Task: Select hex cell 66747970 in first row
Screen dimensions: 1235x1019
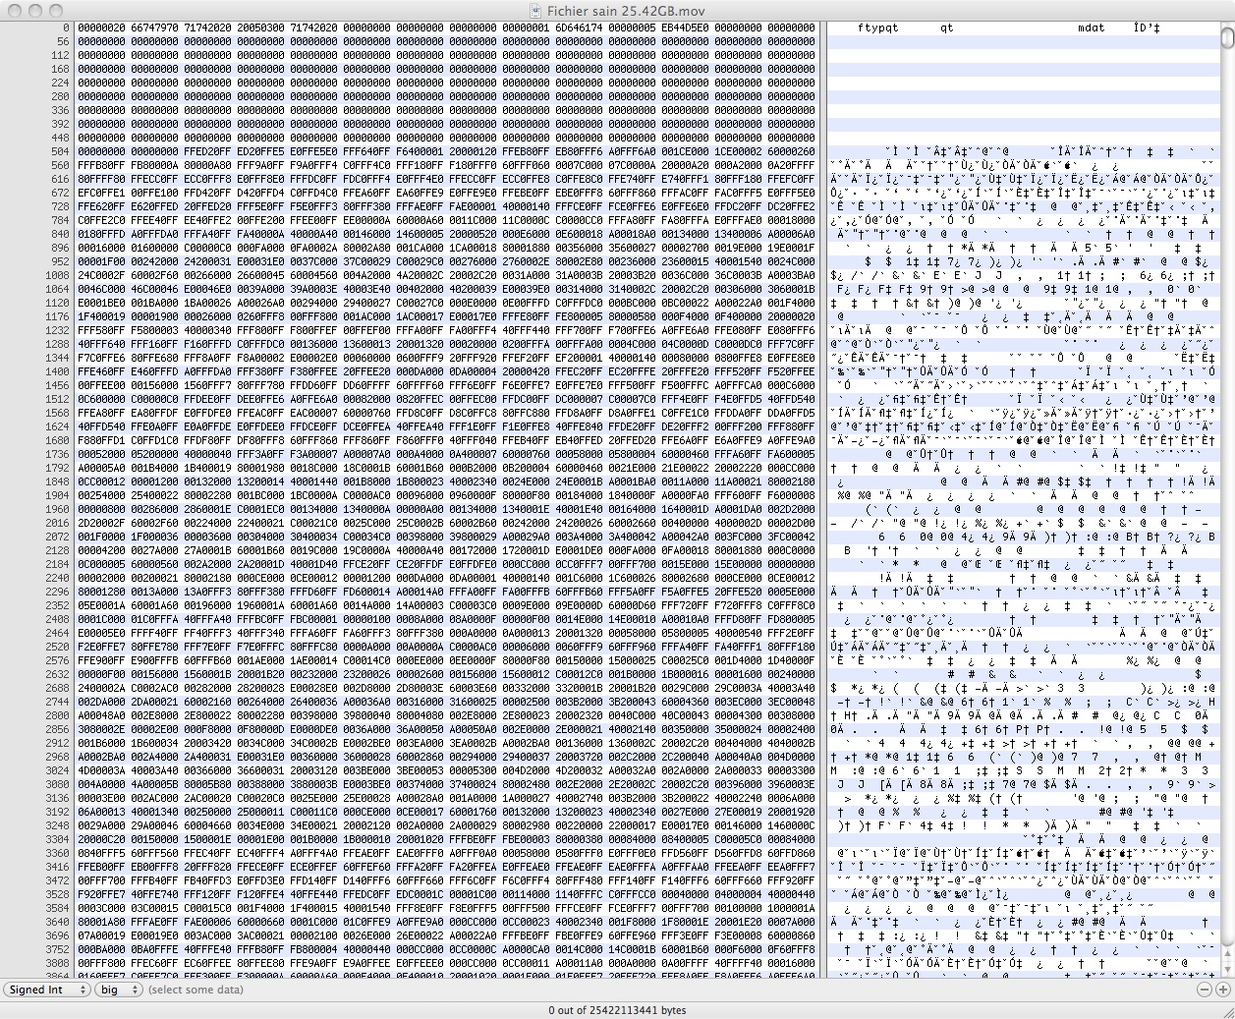Action: click(x=153, y=28)
